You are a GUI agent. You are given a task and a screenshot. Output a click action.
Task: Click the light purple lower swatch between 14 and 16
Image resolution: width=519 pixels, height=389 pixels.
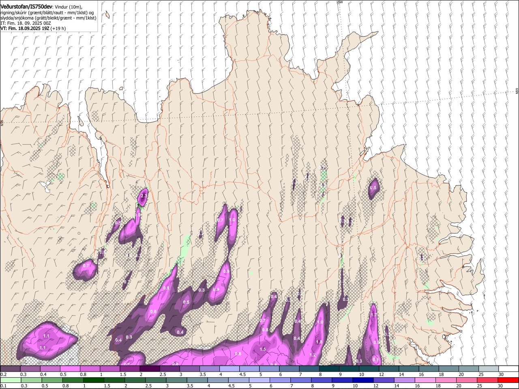(404, 380)
